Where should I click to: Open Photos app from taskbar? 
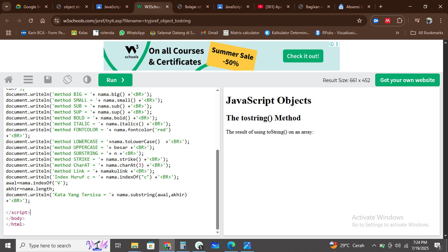tap(247, 245)
